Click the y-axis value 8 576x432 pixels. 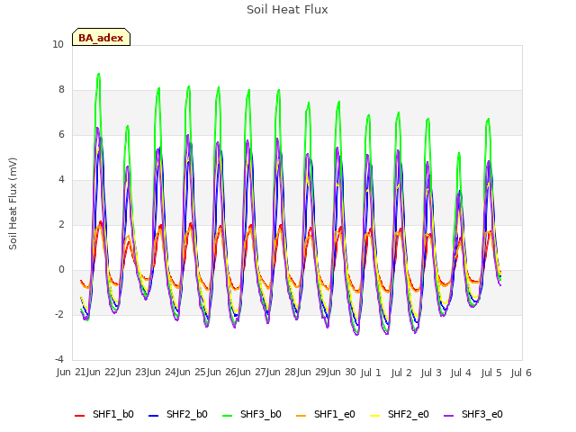[x=61, y=90]
